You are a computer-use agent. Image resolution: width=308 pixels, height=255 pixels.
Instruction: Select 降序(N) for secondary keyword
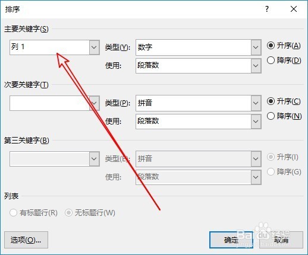coord(284,116)
